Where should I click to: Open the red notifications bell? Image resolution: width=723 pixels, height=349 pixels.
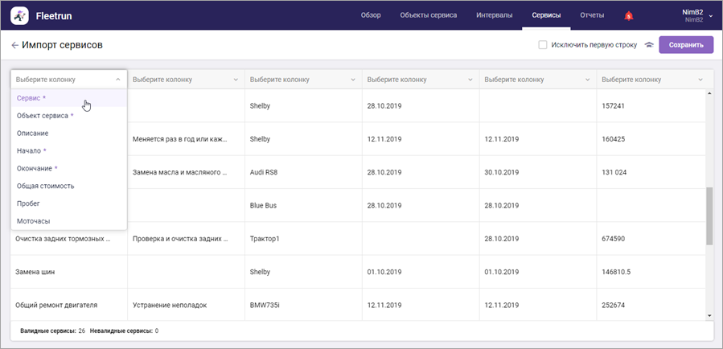tap(628, 15)
